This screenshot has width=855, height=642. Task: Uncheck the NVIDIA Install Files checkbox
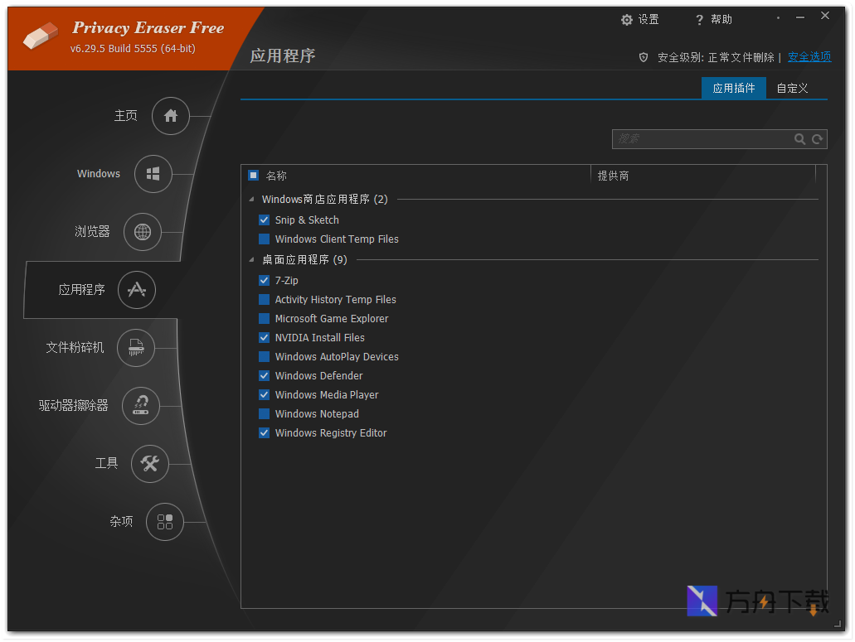(x=264, y=338)
